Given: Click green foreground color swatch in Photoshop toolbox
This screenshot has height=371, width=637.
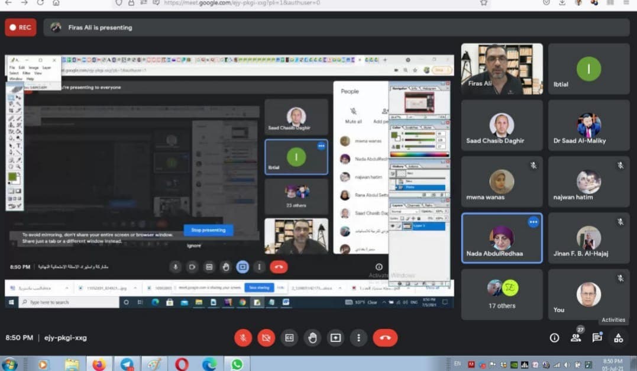Looking at the screenshot, I should (12, 177).
